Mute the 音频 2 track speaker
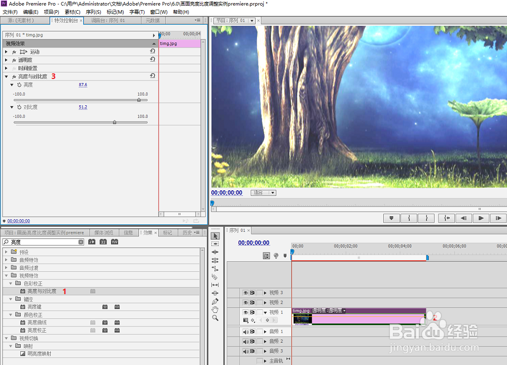The image size is (507, 365). click(x=245, y=341)
